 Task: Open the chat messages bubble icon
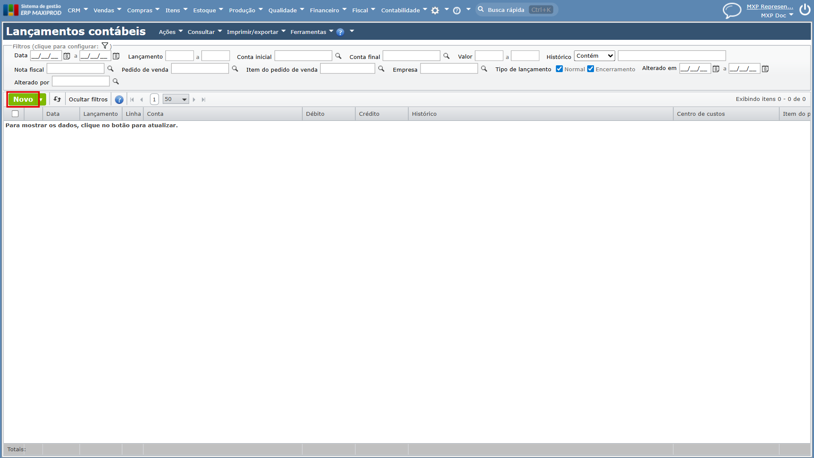732,10
